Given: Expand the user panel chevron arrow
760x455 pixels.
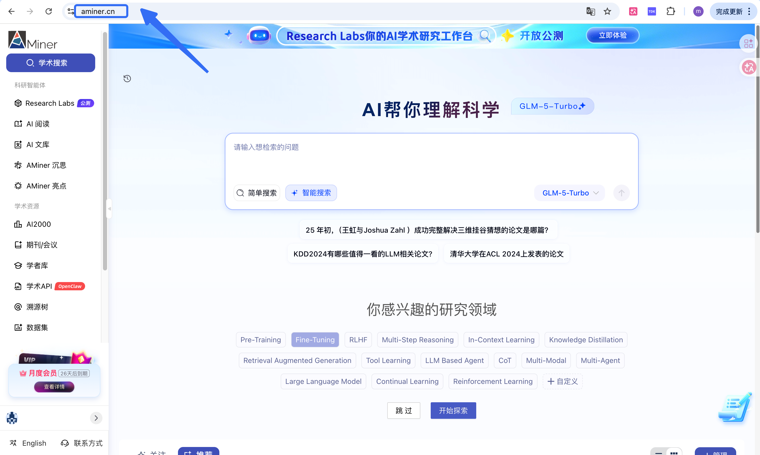Looking at the screenshot, I should click(x=96, y=418).
